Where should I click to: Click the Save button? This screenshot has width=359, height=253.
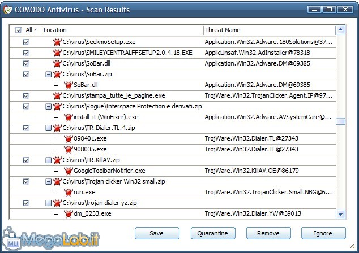pyautogui.click(x=157, y=233)
